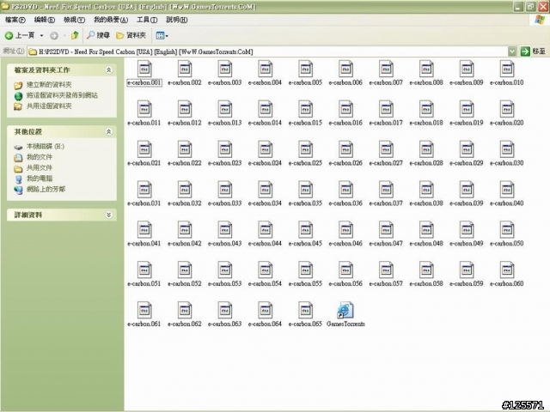
Task: Open 我的文件 location
Action: pos(40,157)
